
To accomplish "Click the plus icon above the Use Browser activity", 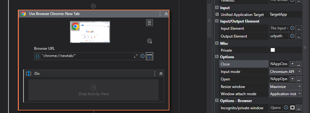I will click(x=93, y=6).
